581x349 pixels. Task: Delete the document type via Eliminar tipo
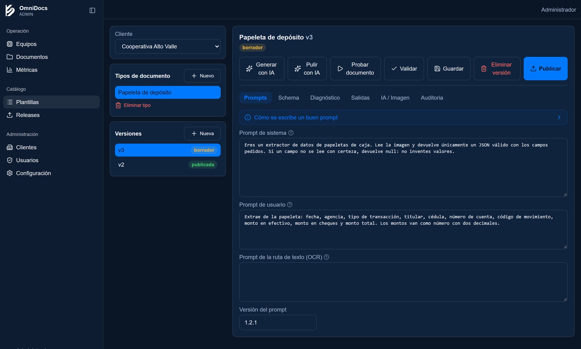click(x=133, y=105)
